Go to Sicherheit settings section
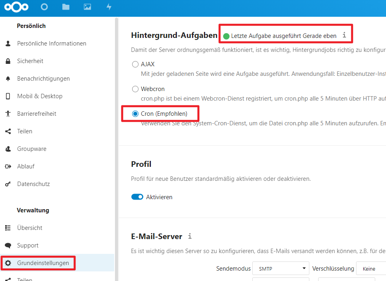The width and height of the screenshot is (386, 281). tap(30, 61)
